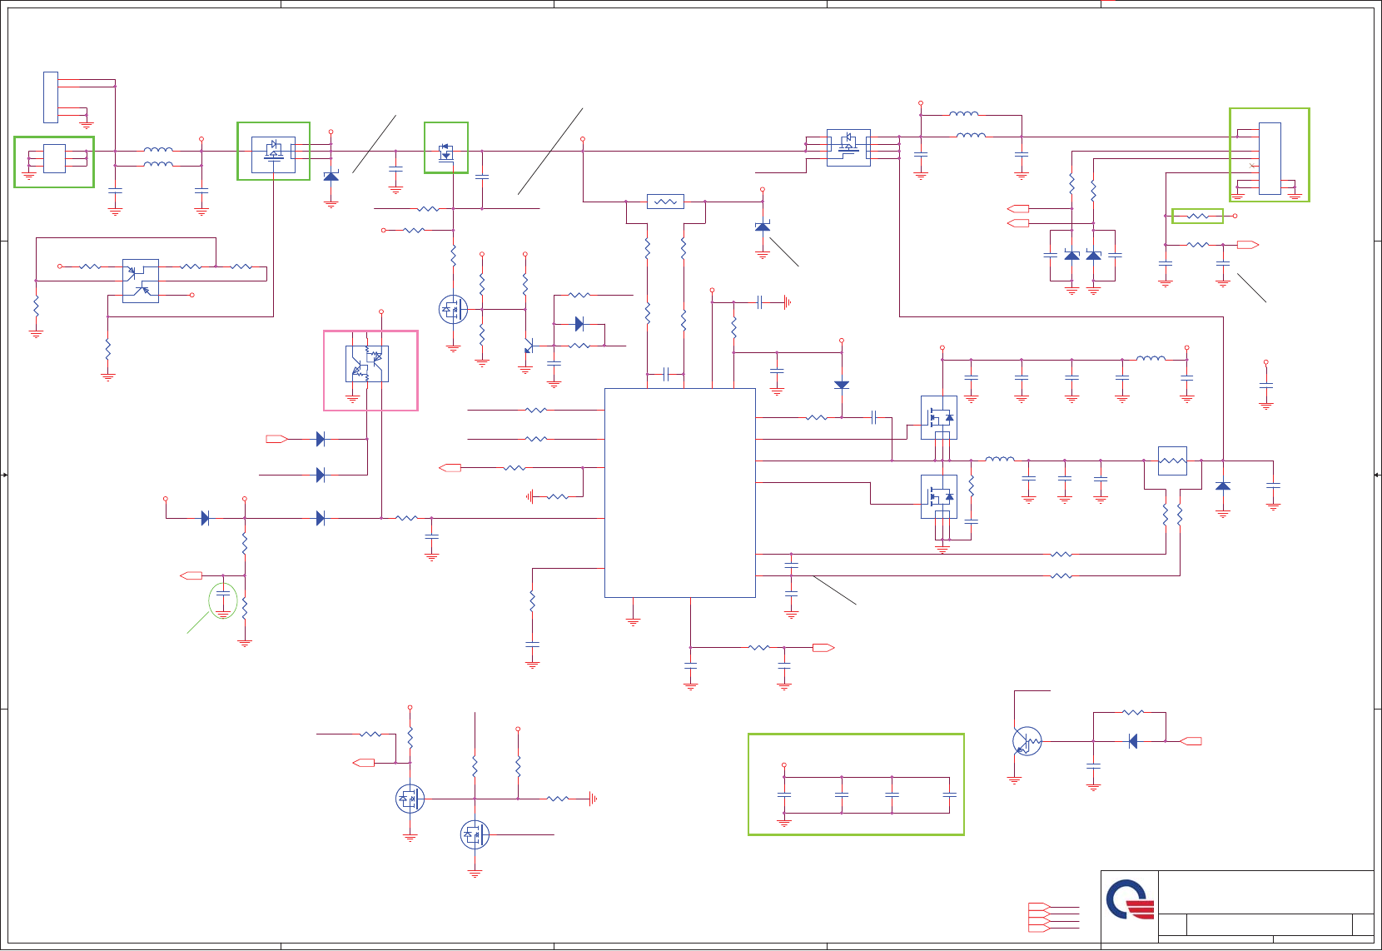The image size is (1382, 951).
Task: Select the round transistor symbol near bottom right
Action: click(1027, 741)
